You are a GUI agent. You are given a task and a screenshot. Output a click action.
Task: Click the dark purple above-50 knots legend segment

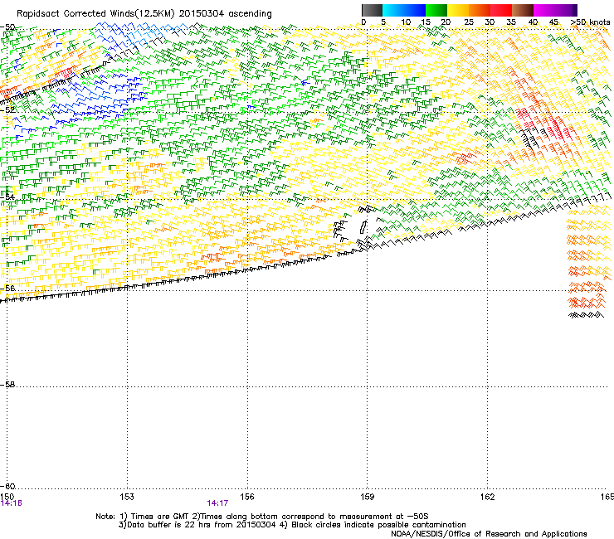(x=575, y=10)
